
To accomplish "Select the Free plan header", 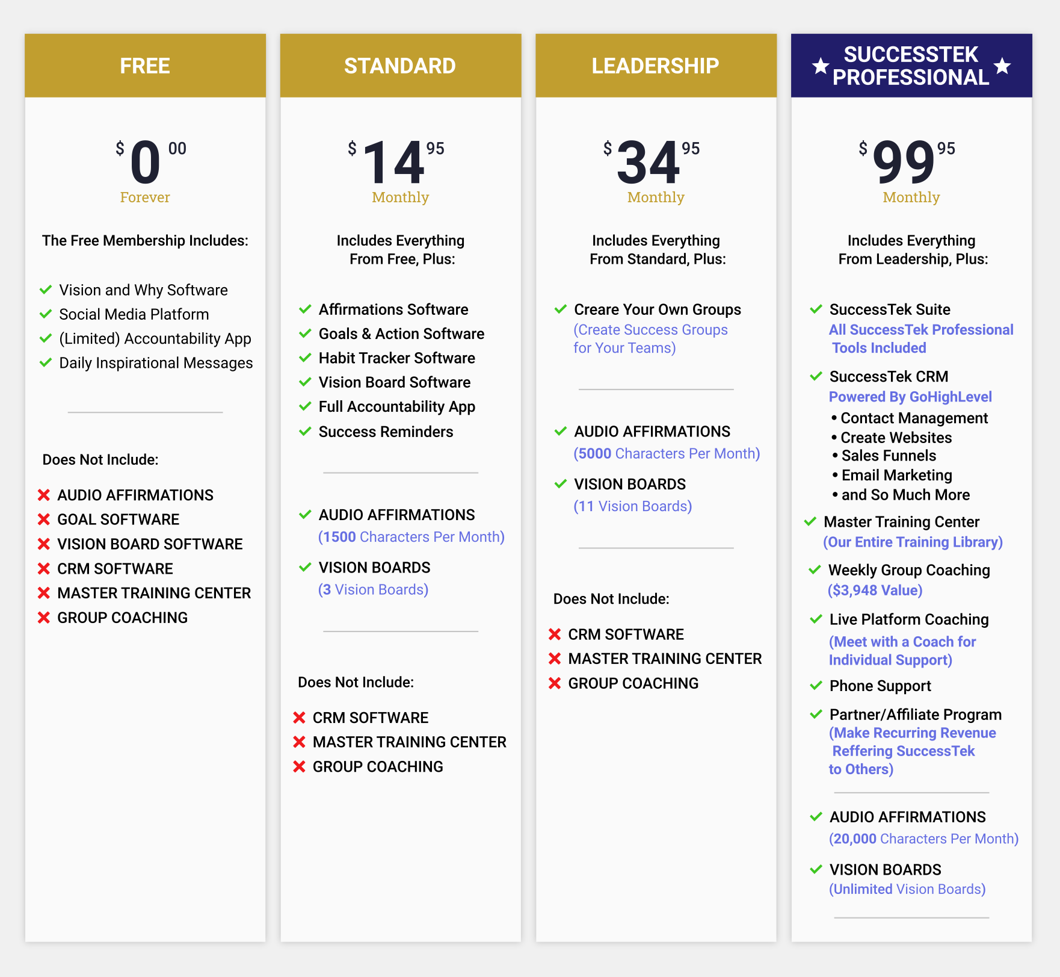I will [x=145, y=66].
